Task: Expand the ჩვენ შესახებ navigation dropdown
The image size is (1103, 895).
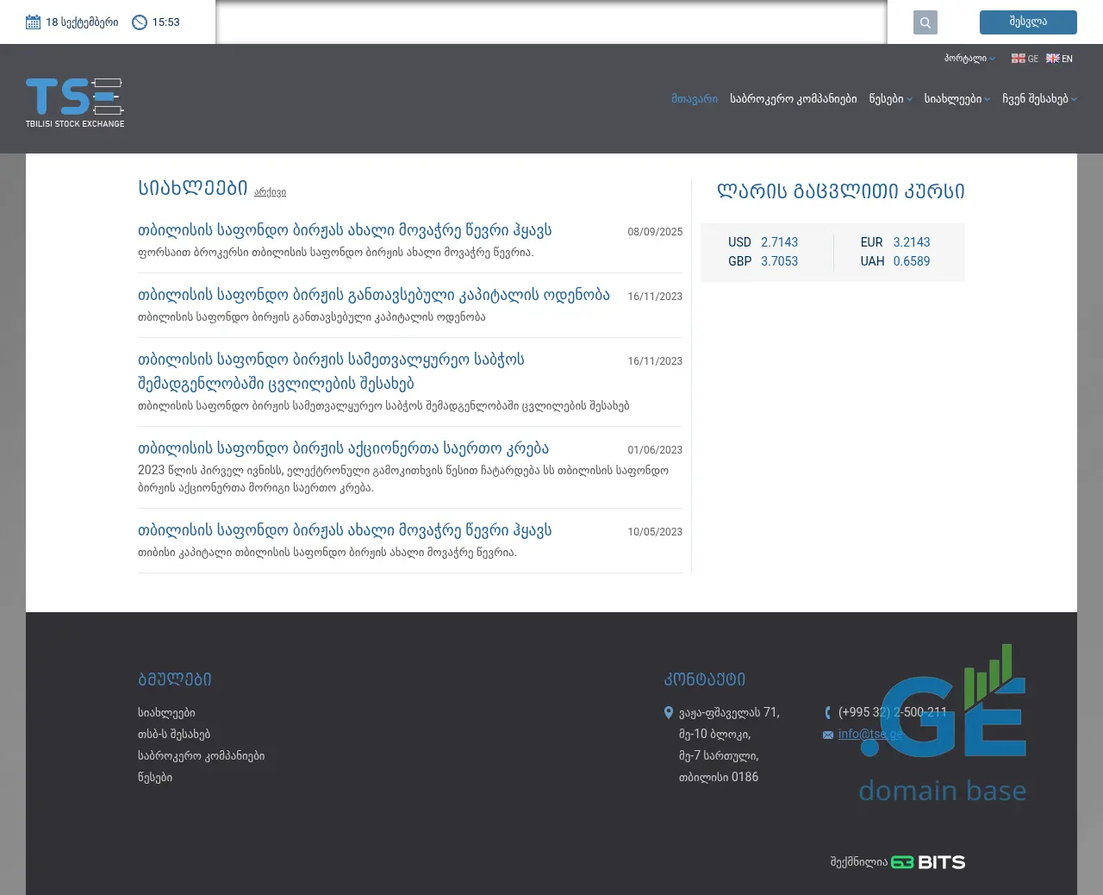Action: point(1039,99)
